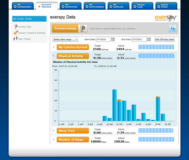Viewport: 189px width, 160px height.
Task: Click the exerspy Targets & Settings gear icon
Action: click(16, 33)
